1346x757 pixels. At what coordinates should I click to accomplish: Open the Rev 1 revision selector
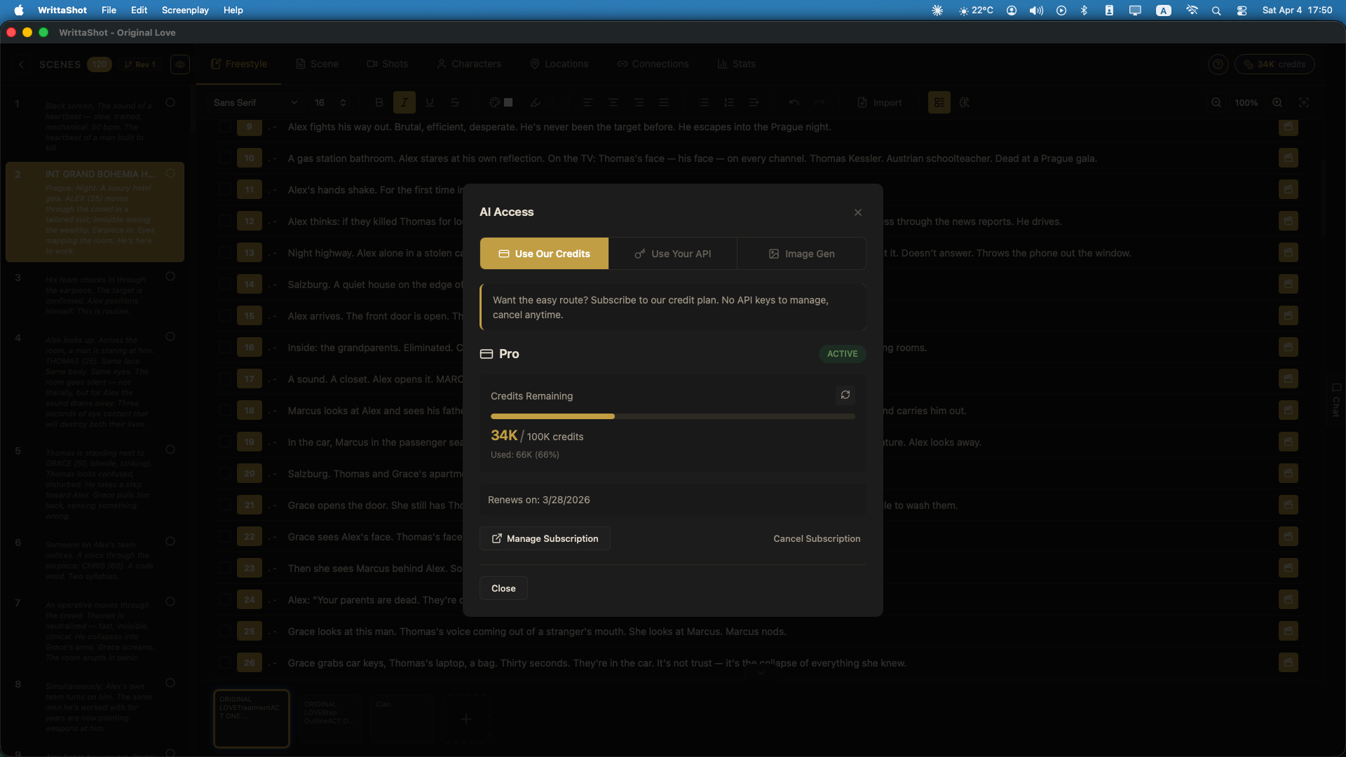tap(140, 64)
